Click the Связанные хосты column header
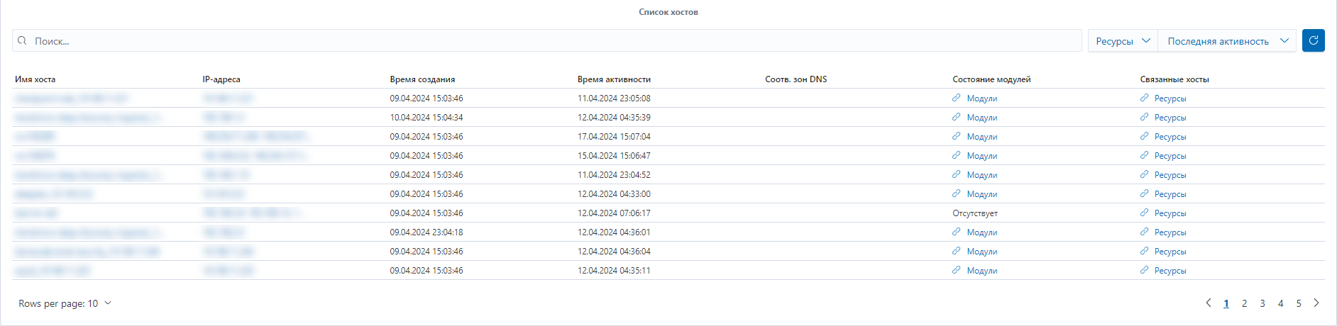Screen dimensions: 1337x326 (1174, 79)
